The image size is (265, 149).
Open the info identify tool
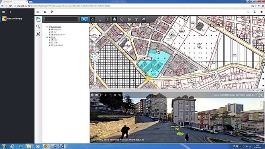(107, 19)
